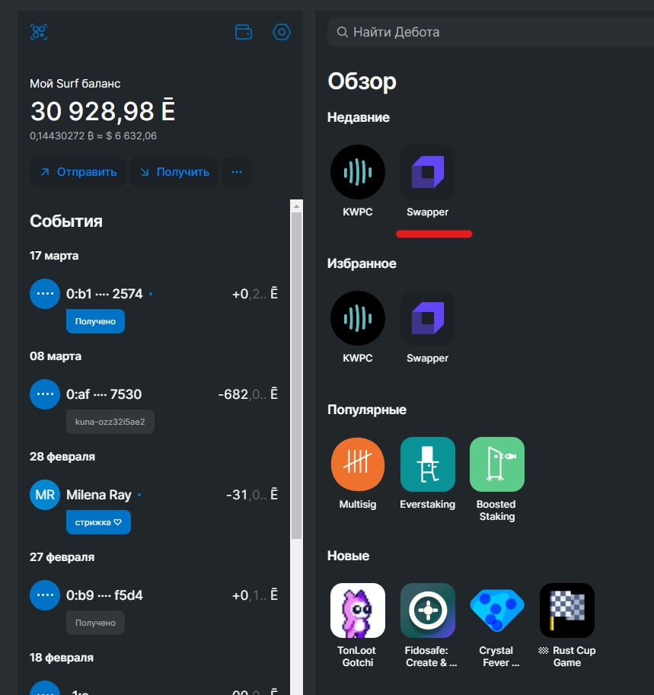Launch Boosted Staking debot
The image size is (654, 695).
(496, 464)
